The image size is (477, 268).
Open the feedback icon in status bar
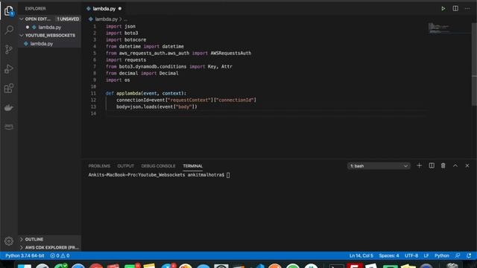pos(458,255)
